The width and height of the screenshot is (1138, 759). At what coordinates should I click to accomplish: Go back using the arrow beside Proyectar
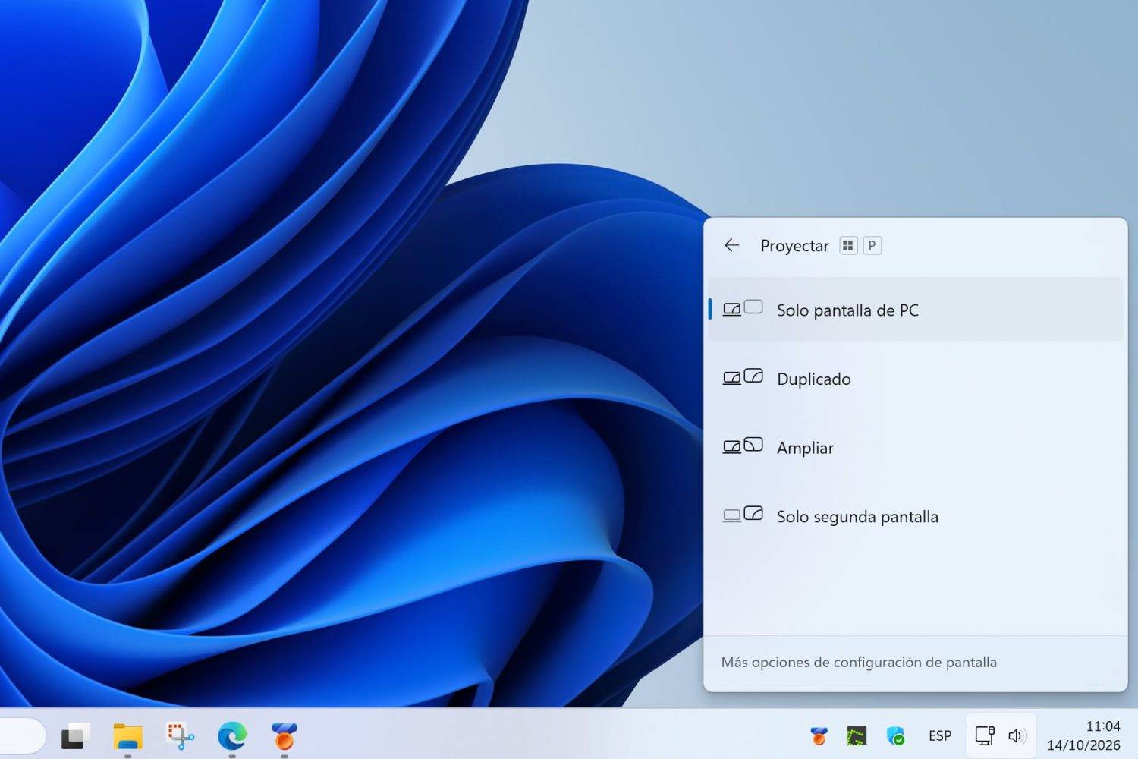731,245
